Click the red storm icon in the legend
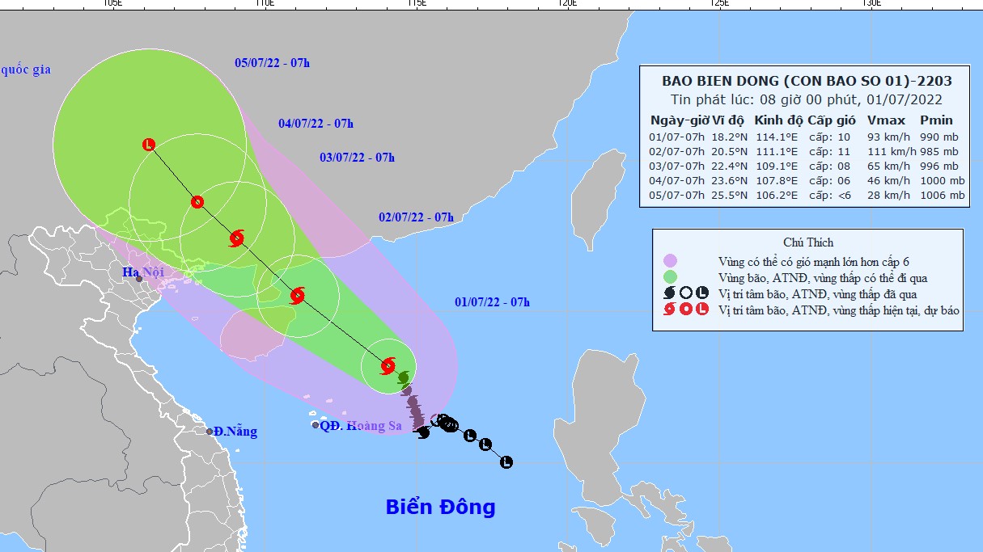Image resolution: width=983 pixels, height=552 pixels. (x=669, y=310)
